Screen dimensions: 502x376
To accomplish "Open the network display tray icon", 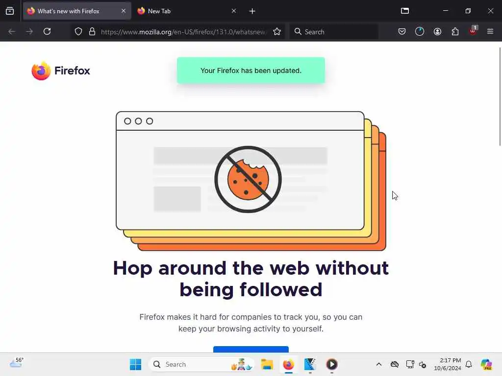I will [x=410, y=364].
